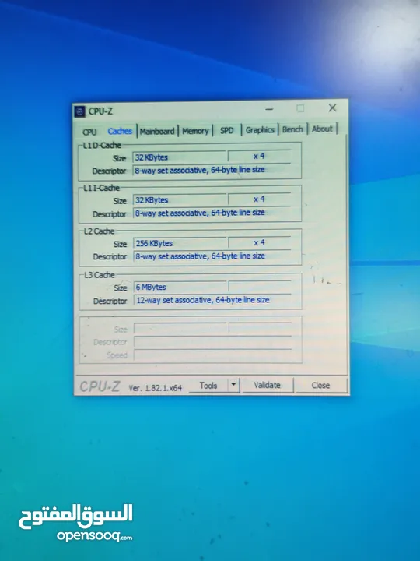
Task: Click L1 D-Cache size field 32 KBytes
Action: click(x=180, y=157)
